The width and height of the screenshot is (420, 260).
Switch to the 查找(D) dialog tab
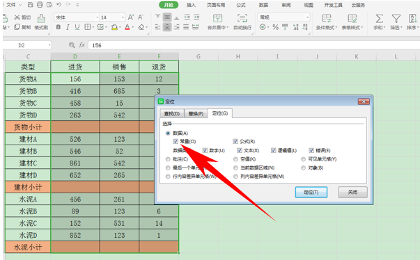coord(172,113)
